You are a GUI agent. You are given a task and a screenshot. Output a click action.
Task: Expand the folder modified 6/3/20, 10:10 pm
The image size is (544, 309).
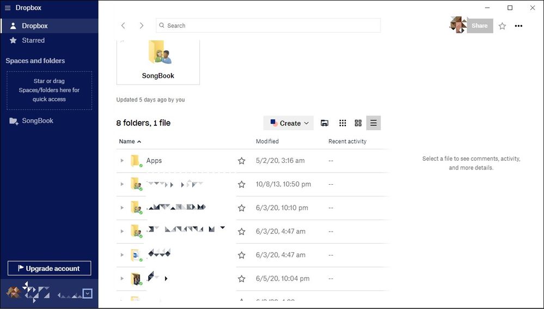[x=122, y=208]
